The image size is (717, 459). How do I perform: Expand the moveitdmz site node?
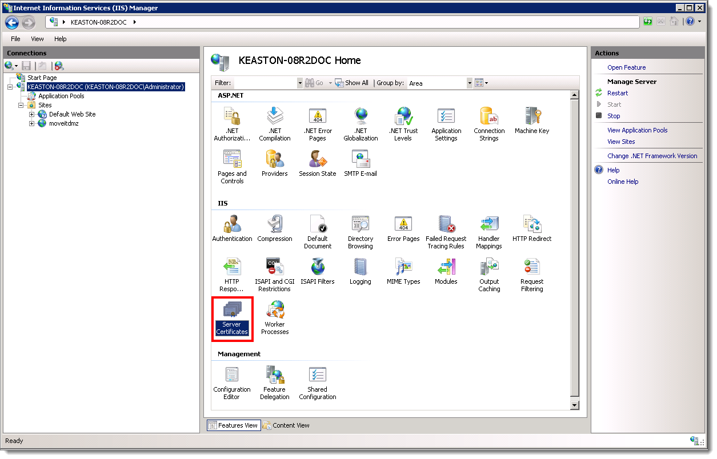tap(32, 123)
